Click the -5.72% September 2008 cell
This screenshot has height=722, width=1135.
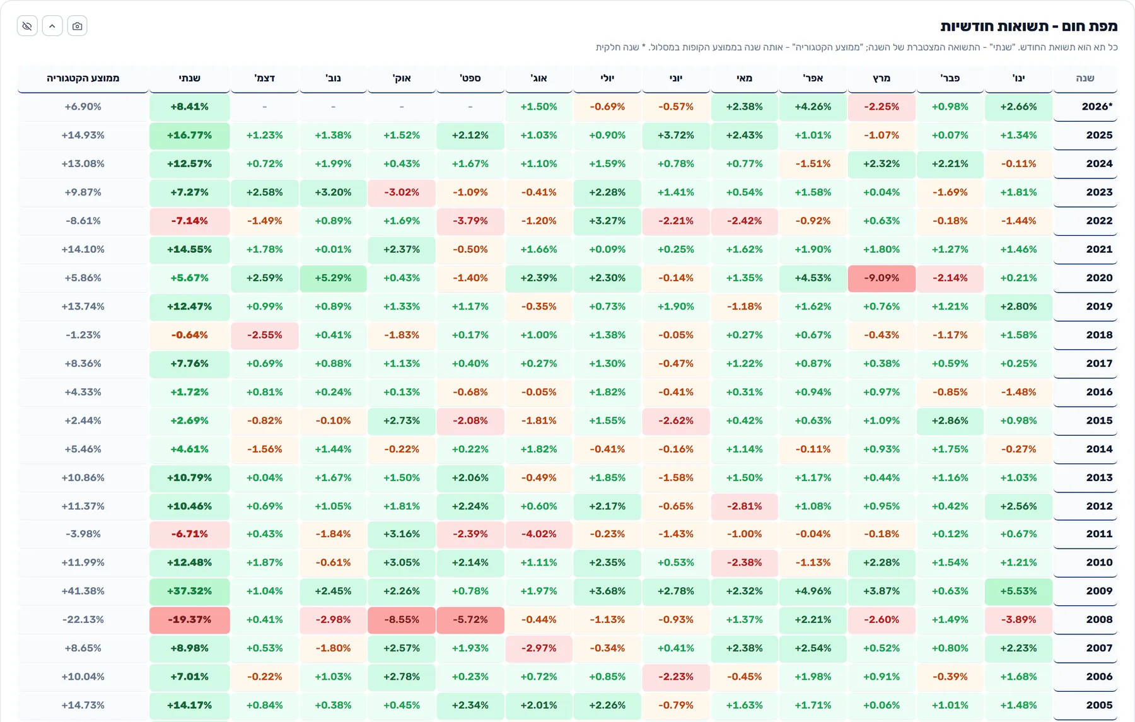coord(470,620)
